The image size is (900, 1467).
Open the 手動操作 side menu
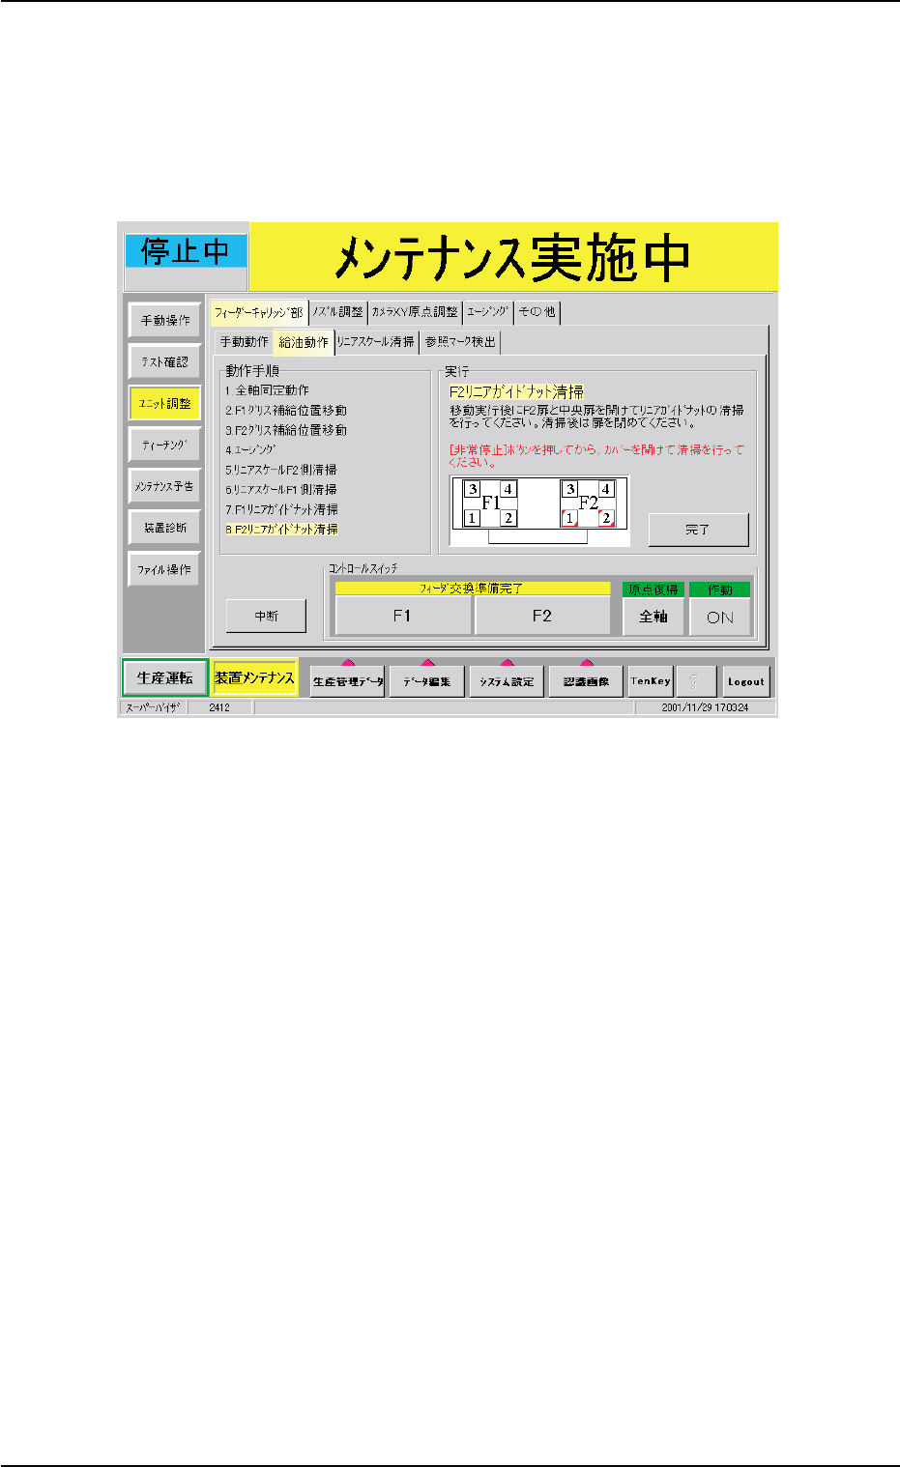click(x=164, y=320)
